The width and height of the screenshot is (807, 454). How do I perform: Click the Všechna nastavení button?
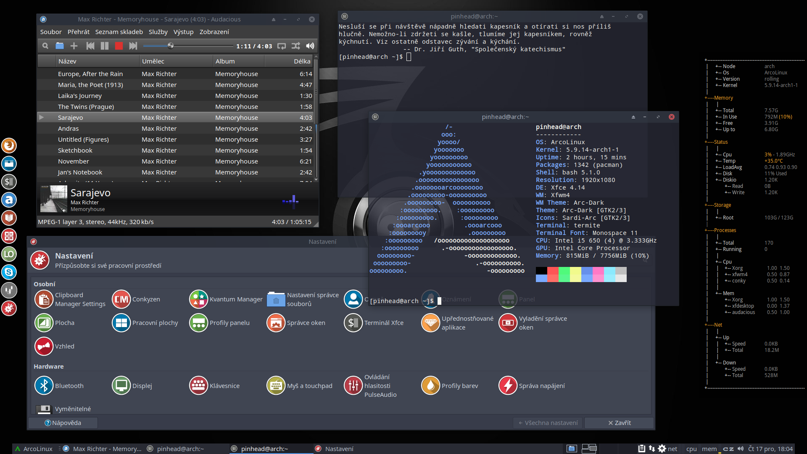coord(548,423)
